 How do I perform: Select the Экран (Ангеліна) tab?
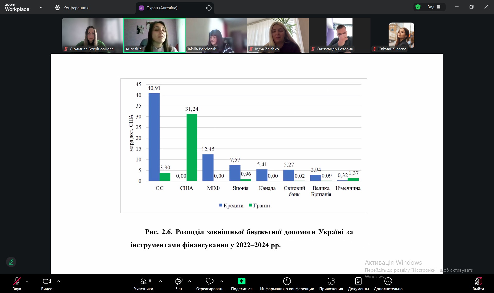click(x=162, y=8)
